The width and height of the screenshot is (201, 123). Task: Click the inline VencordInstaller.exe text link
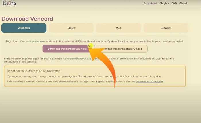(32, 41)
